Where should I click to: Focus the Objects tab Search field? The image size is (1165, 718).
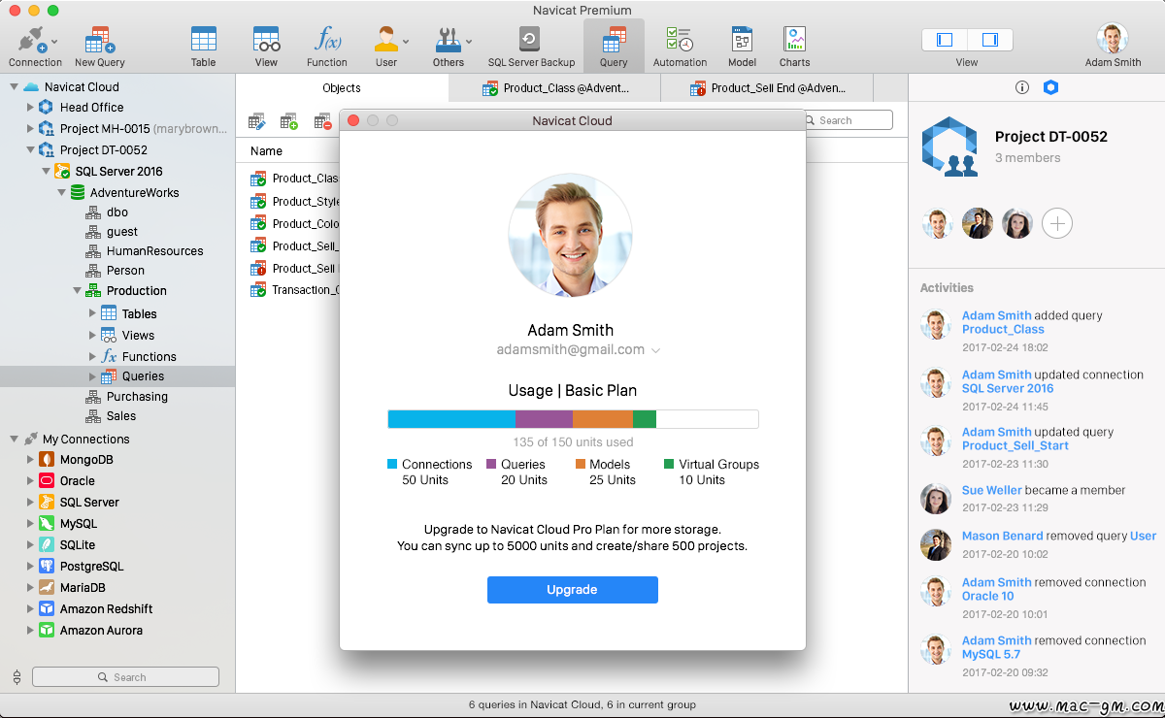[847, 120]
